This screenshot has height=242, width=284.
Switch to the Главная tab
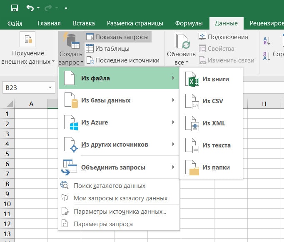pyautogui.click(x=49, y=23)
